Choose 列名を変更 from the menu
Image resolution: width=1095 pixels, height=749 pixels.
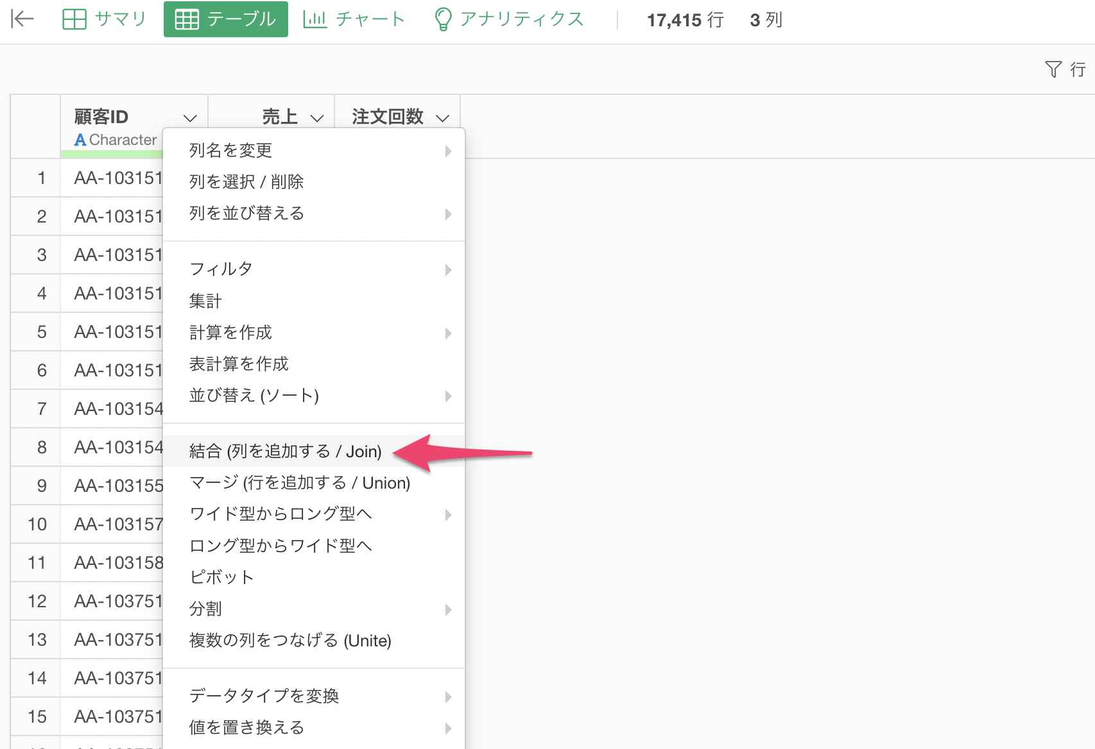(314, 151)
